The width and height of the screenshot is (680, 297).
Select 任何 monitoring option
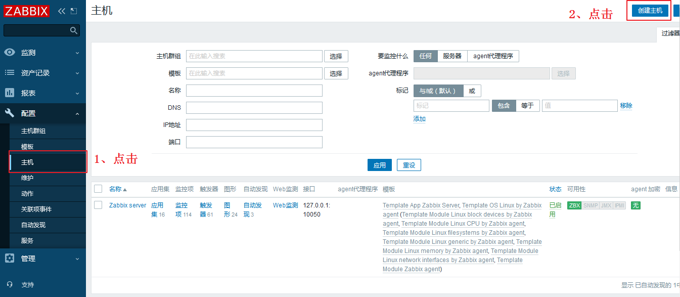pos(425,56)
